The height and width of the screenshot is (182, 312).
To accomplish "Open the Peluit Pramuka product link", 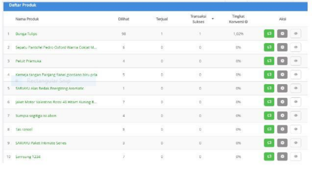I will (28, 61).
